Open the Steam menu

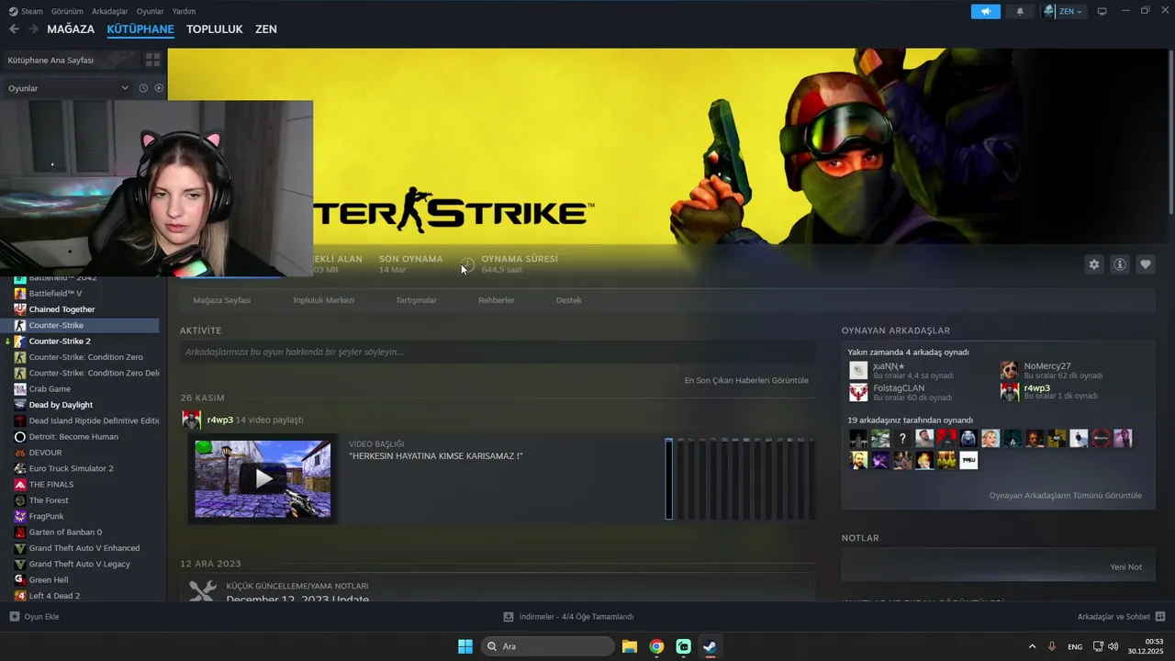[26, 12]
